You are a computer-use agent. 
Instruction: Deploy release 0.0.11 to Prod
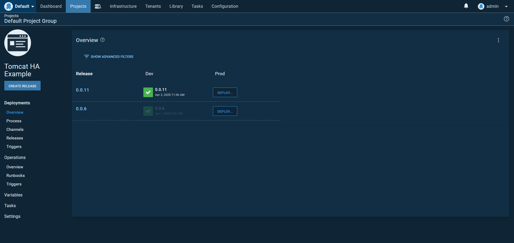pyautogui.click(x=225, y=93)
